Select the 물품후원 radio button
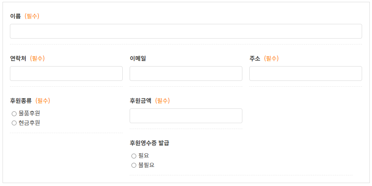372x186 pixels. tap(14, 114)
